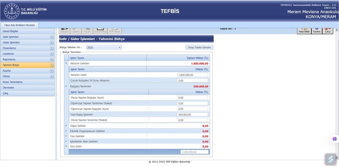Click the Kaydet save toolbar button

click(65, 31)
